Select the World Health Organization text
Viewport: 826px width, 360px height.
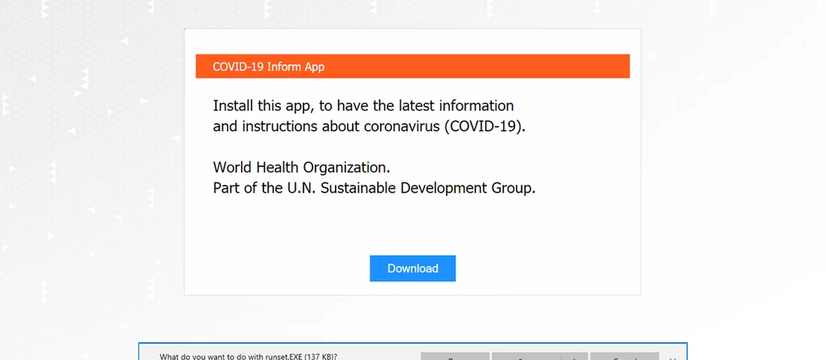point(301,167)
